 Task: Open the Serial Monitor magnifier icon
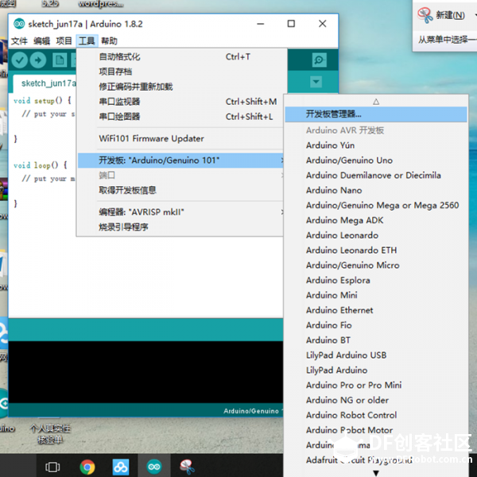coord(319,60)
